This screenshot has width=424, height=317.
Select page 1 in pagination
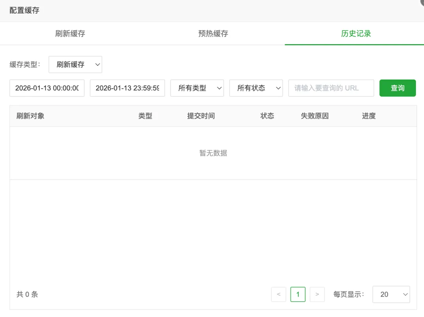tap(298, 294)
